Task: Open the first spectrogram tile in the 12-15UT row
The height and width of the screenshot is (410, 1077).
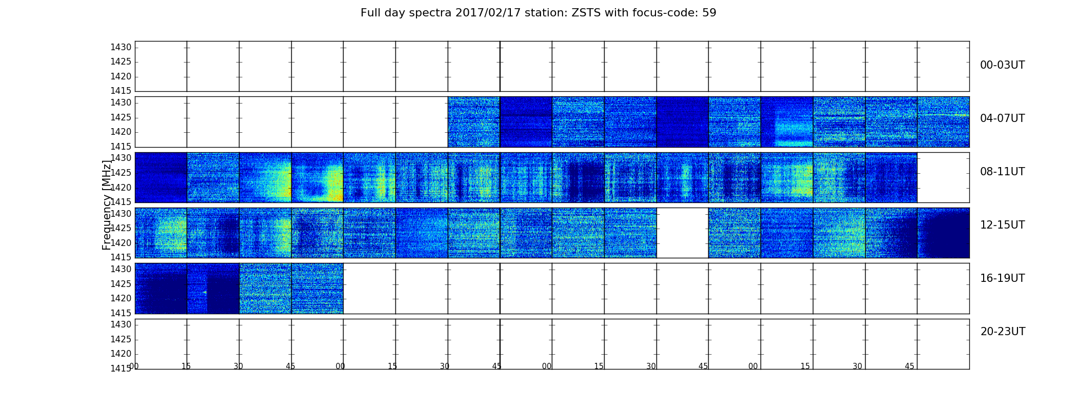Action: coord(161,233)
